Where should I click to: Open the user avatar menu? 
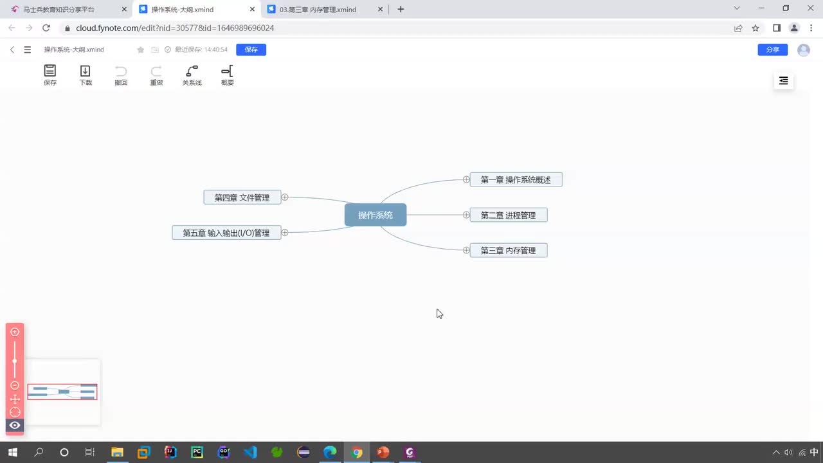[804, 50]
